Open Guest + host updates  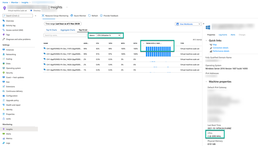(15, 77)
